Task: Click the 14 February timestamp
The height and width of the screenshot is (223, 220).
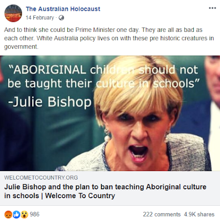Action: [x=40, y=18]
